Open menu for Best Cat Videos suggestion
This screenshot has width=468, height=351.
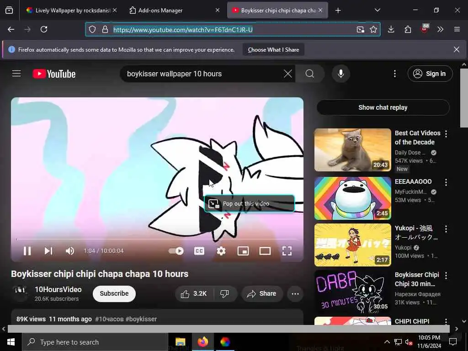click(x=446, y=134)
